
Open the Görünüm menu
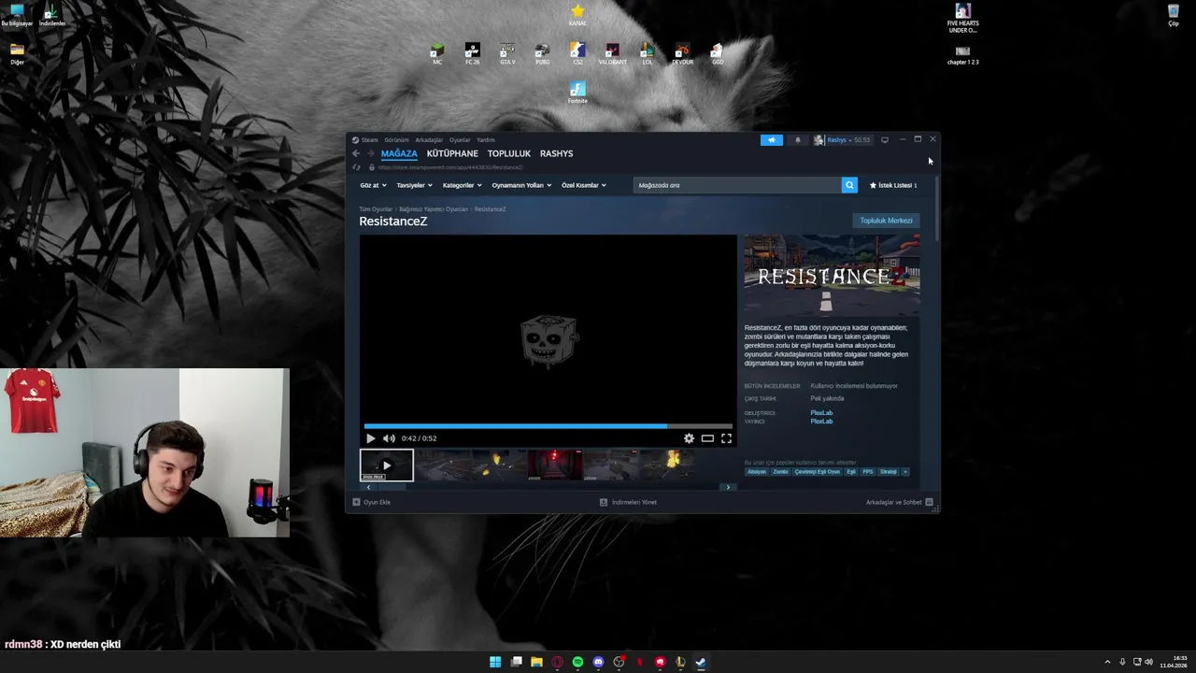tap(397, 140)
